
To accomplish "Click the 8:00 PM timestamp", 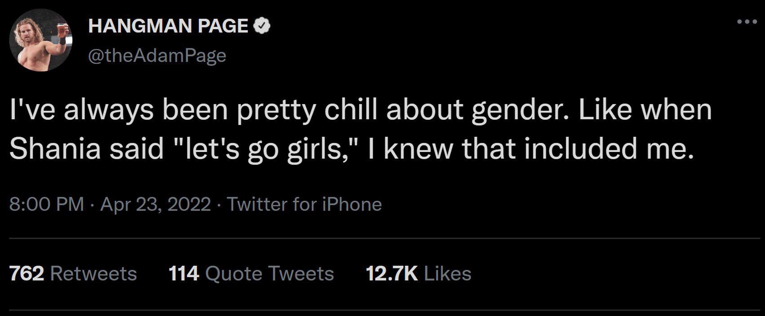I will 47,204.
